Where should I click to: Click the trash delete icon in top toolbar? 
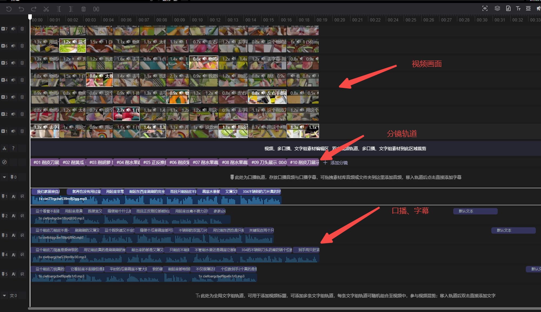click(83, 9)
